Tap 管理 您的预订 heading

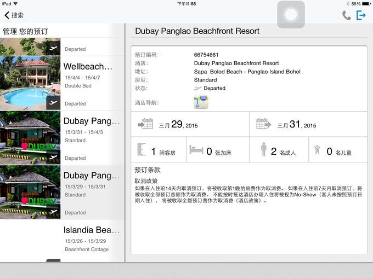pos(25,31)
